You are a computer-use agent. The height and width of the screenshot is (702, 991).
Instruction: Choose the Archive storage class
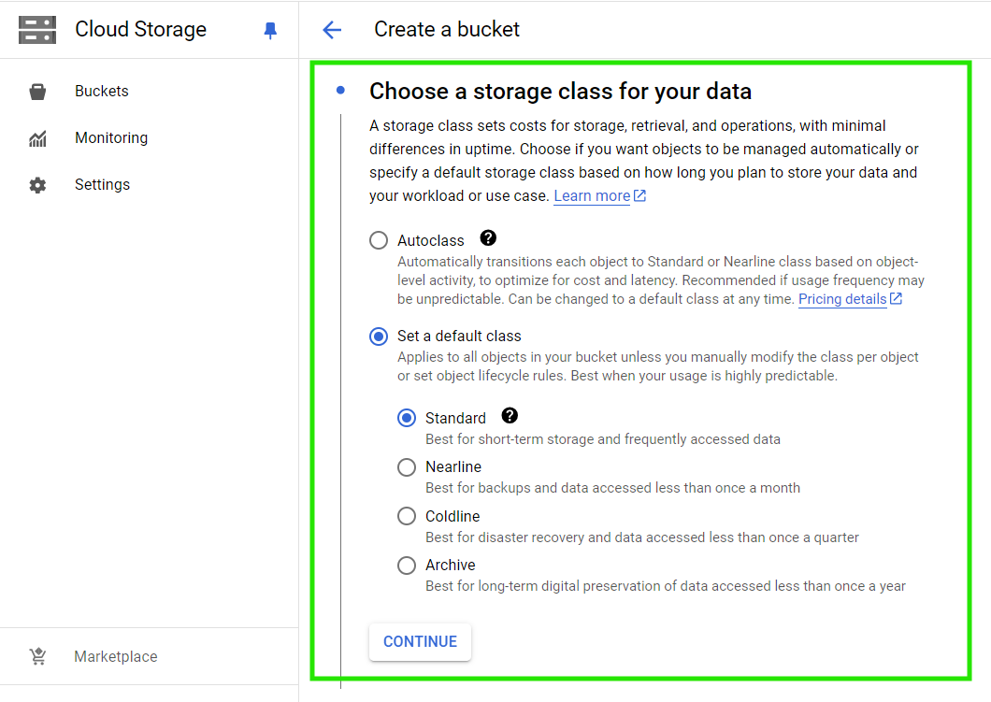(407, 565)
